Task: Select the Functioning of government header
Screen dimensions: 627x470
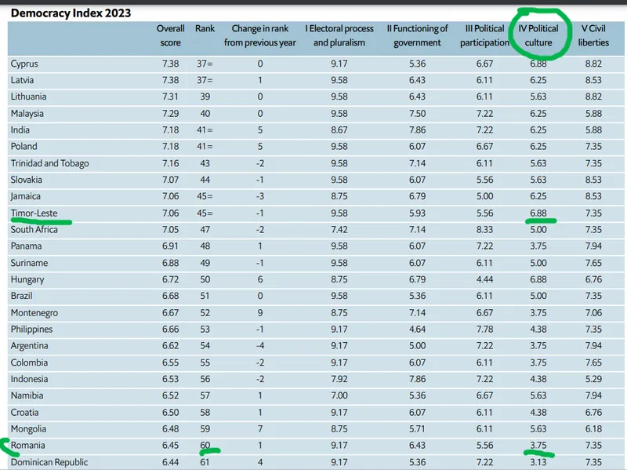Action: pos(417,35)
